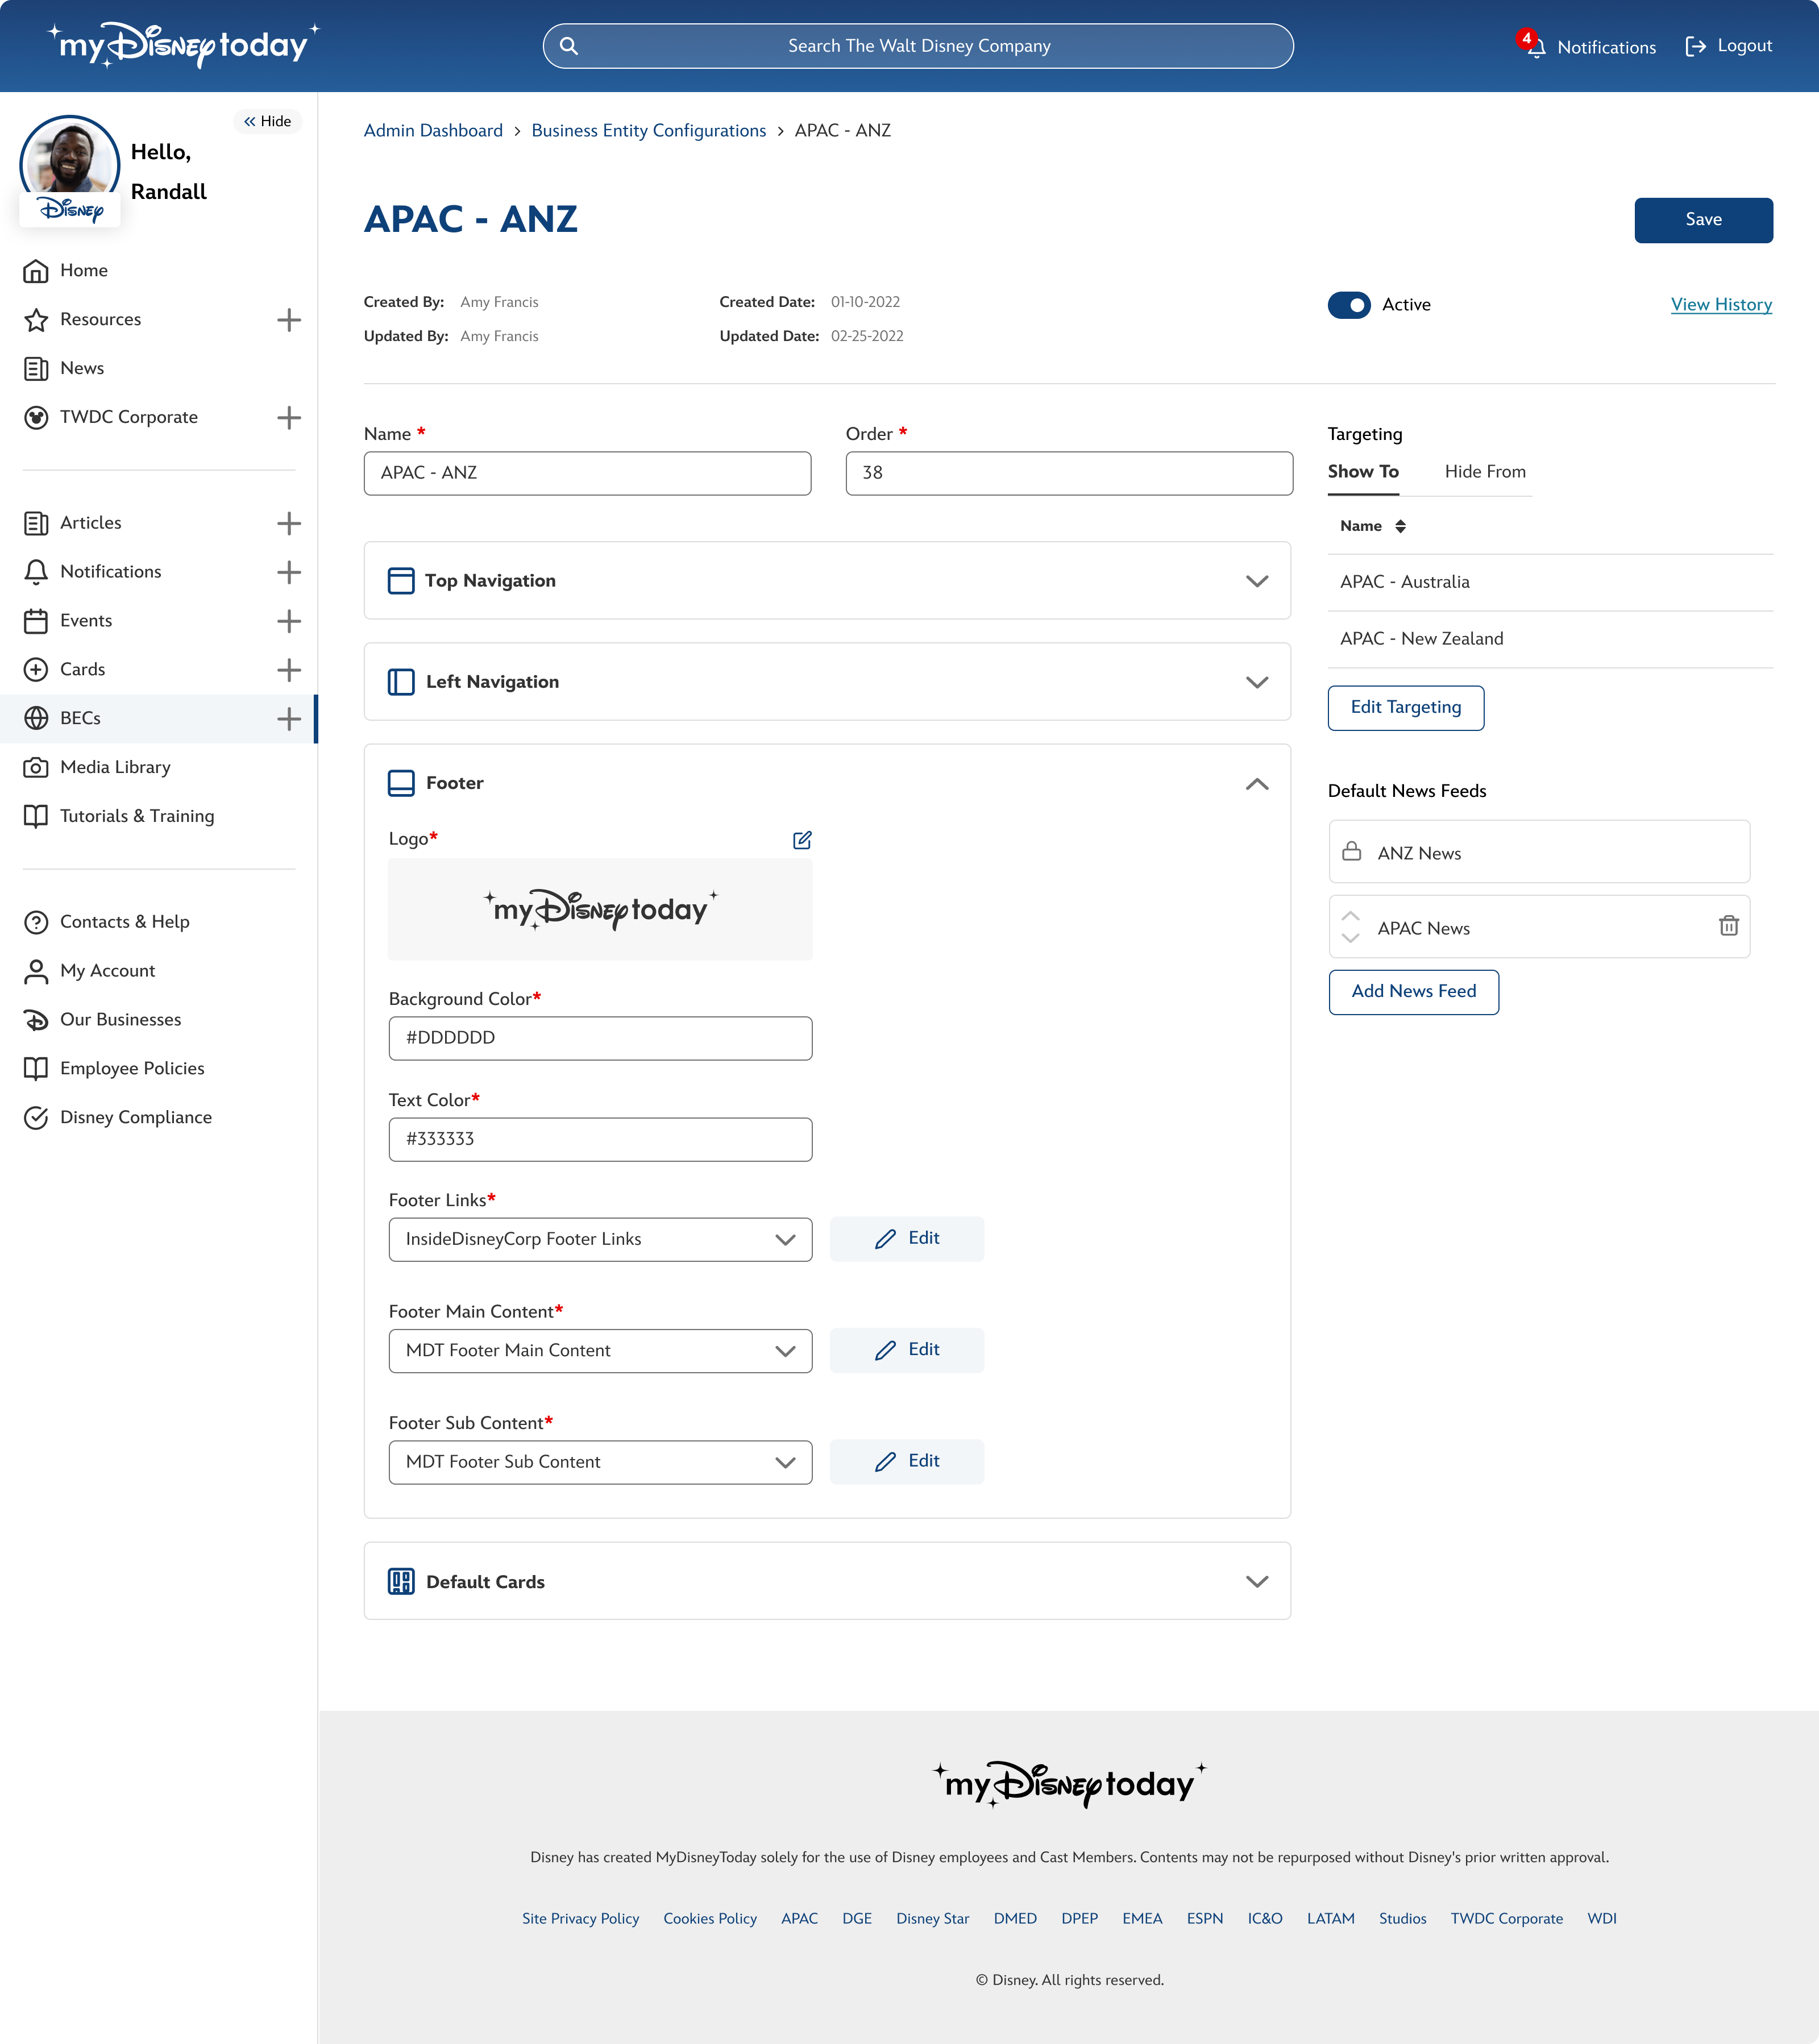Move APAC News feed up
1819x2044 pixels.
tap(1350, 916)
